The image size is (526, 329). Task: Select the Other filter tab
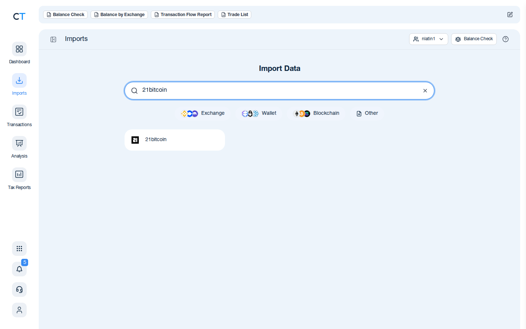point(367,113)
